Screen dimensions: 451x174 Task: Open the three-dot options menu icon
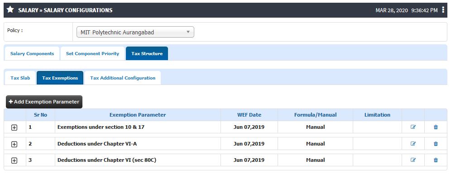[443, 10]
